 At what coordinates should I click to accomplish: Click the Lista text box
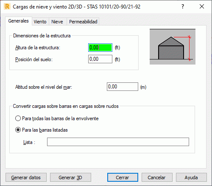118,142
